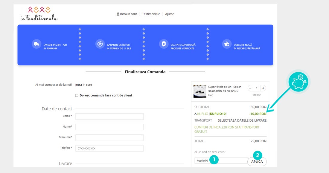Open 'Intra in cont' in header

(127, 14)
